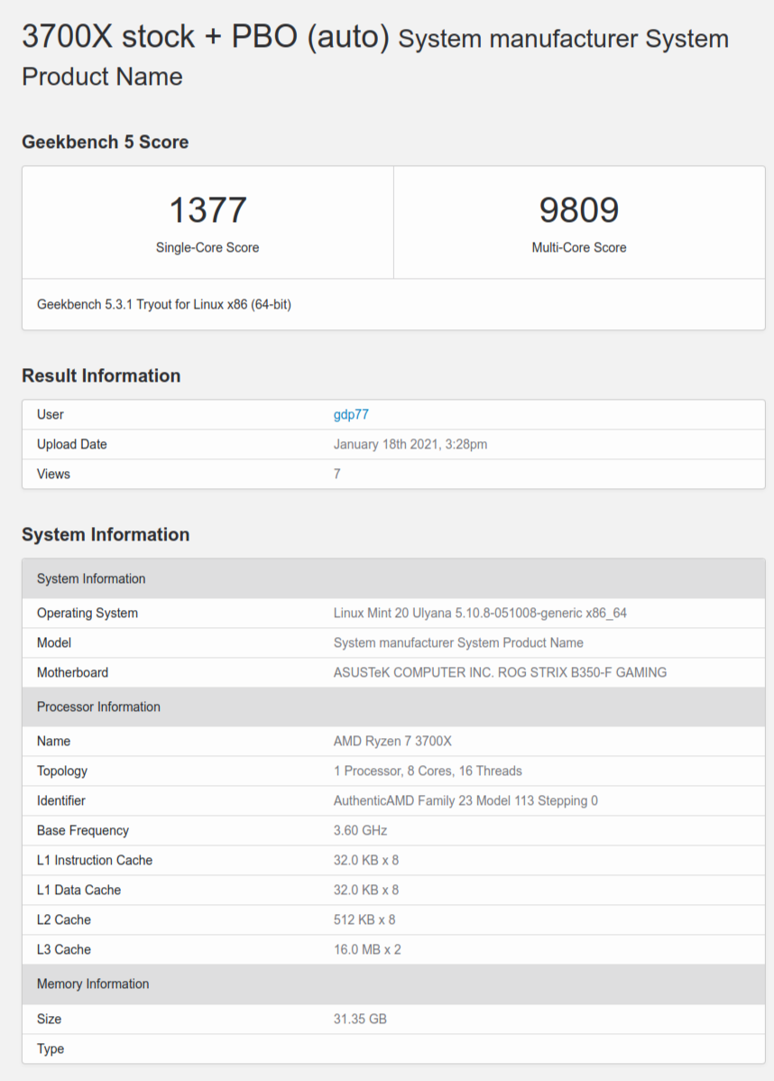Click the Geekbench 5 Score heading
Viewport: 774px width, 1081px height.
click(106, 142)
